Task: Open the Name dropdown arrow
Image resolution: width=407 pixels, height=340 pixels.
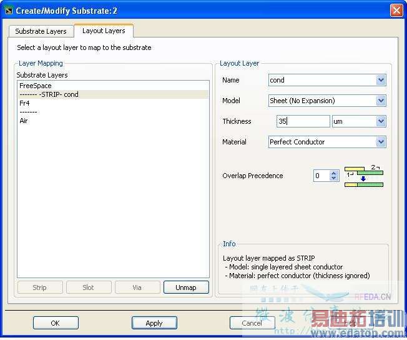Action: point(381,80)
